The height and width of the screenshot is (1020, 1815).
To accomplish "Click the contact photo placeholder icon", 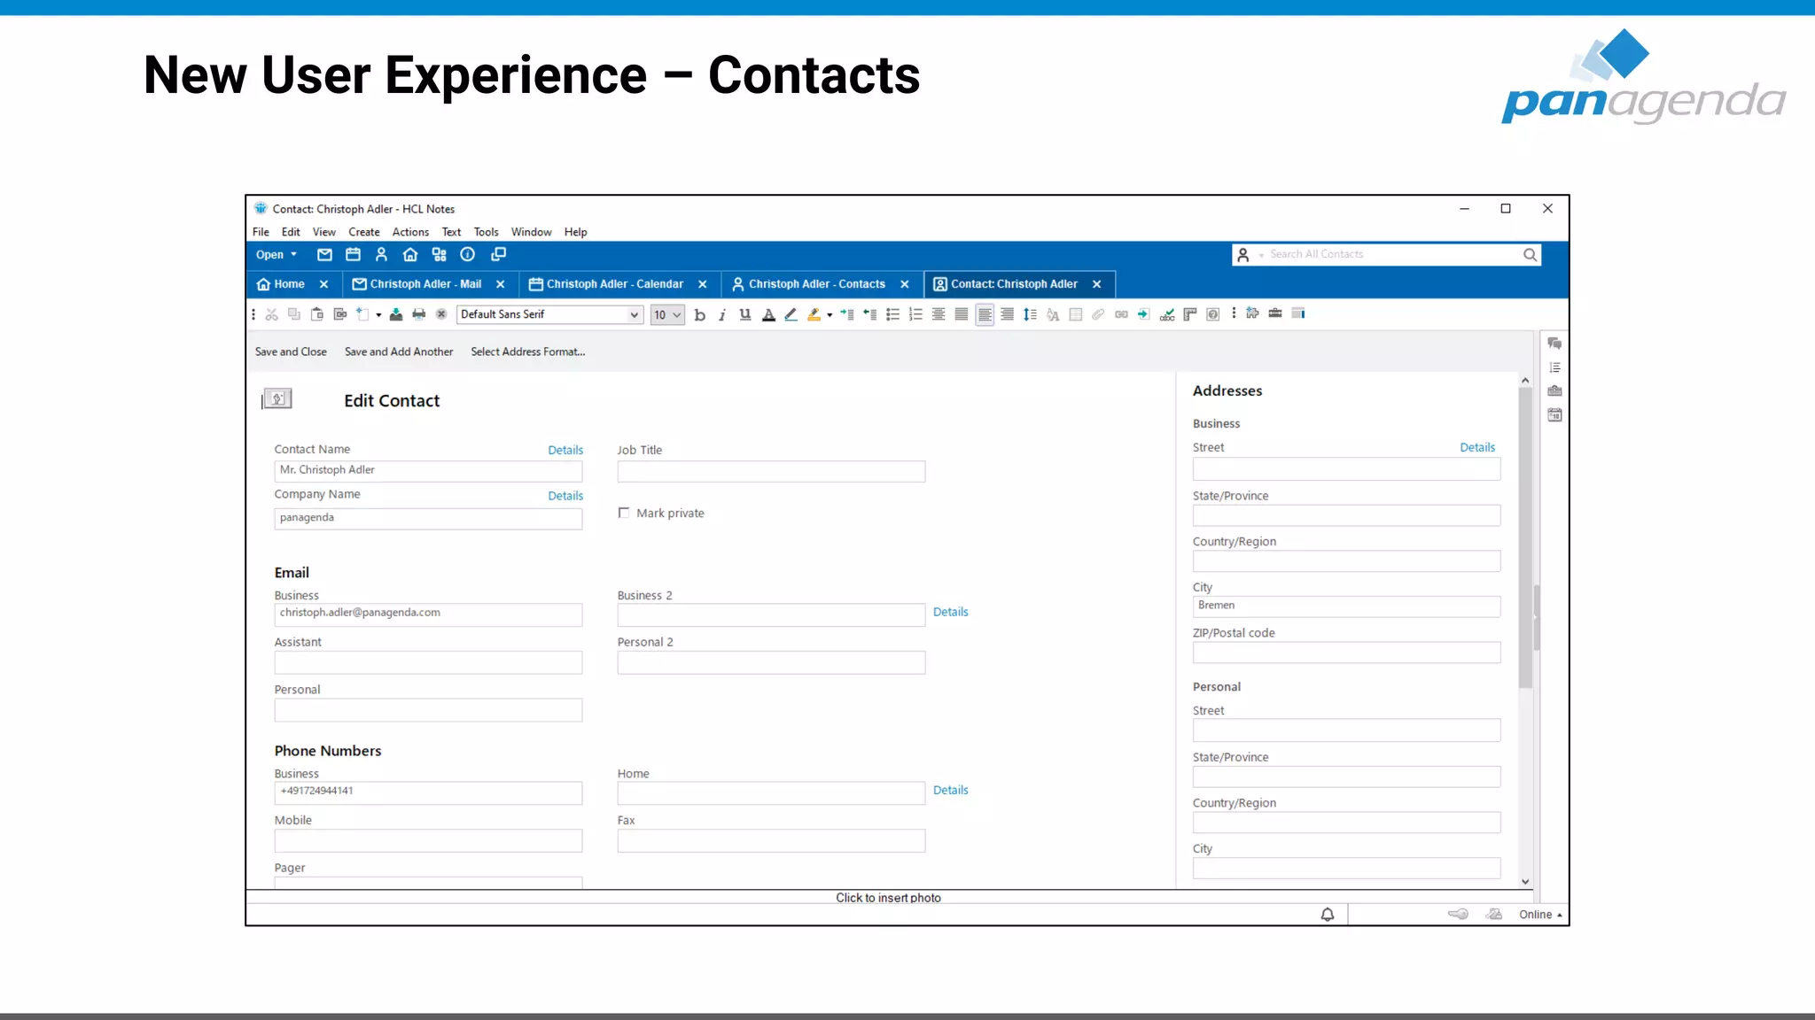I will (277, 398).
